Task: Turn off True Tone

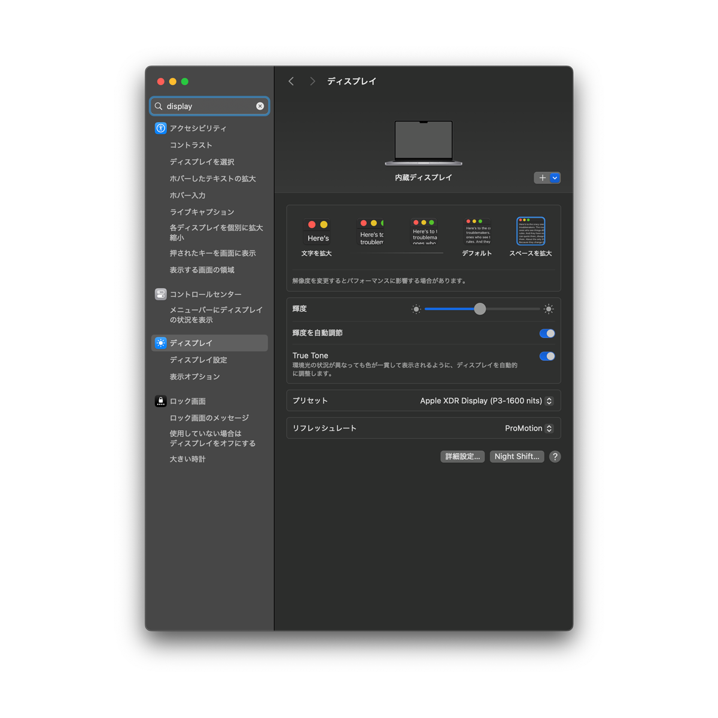Action: point(546,356)
